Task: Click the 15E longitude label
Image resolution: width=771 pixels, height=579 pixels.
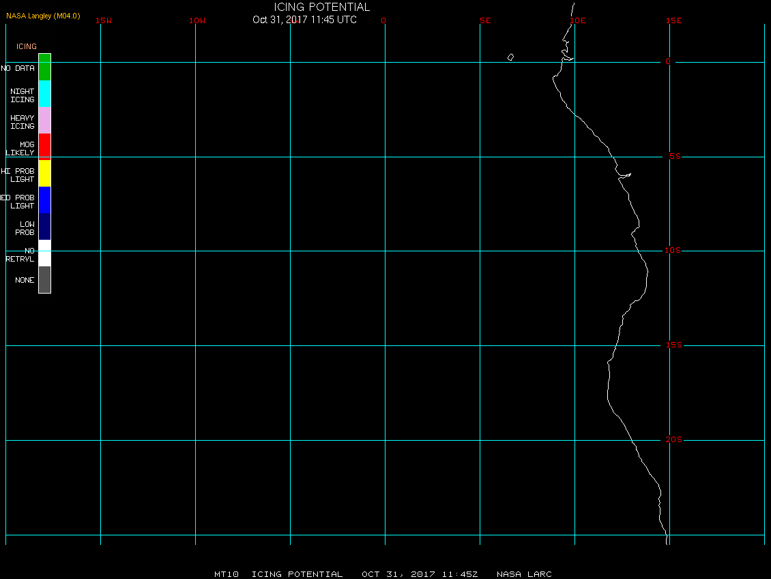Action: click(673, 20)
